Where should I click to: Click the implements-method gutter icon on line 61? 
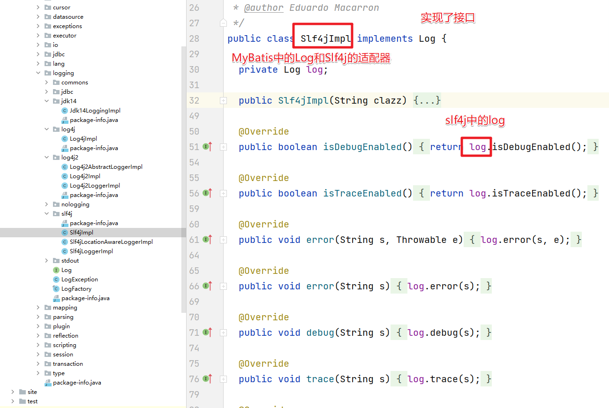point(207,240)
